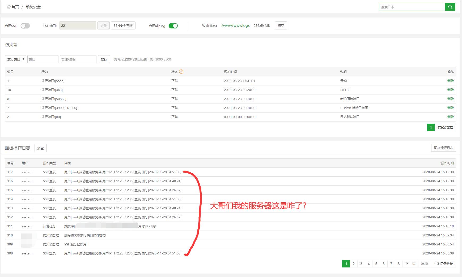Click the home icon in breadcrumb
The width and height of the screenshot is (462, 277).
[9, 7]
